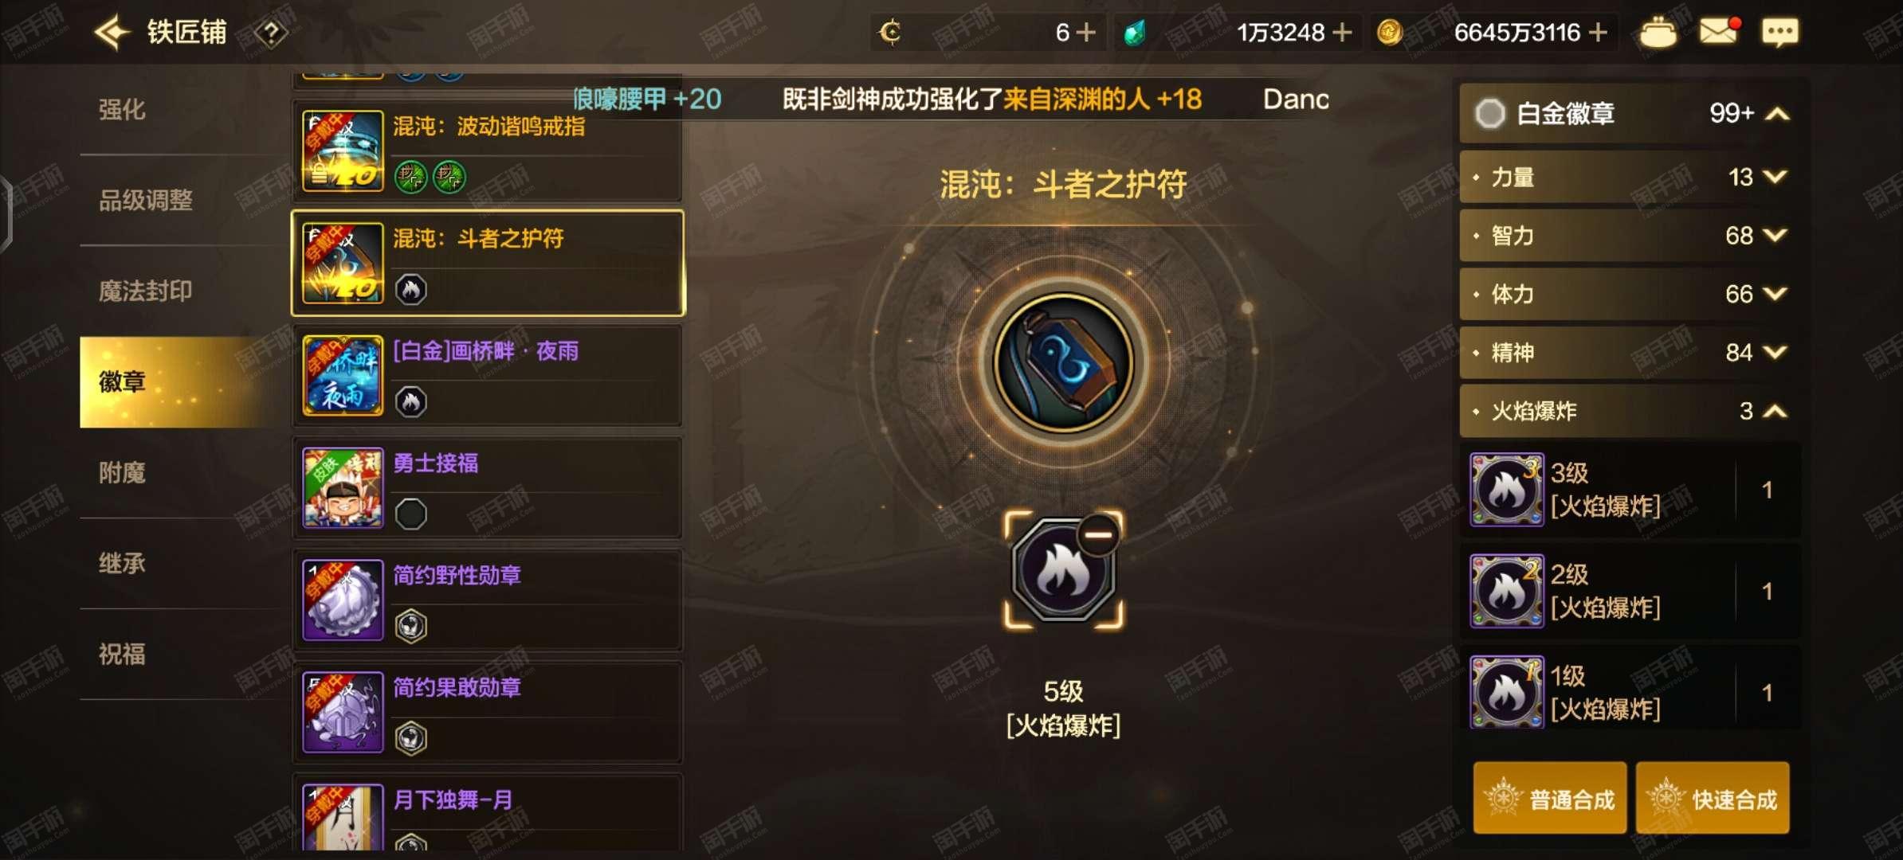The width and height of the screenshot is (1903, 860).
Task: Go back using the arrow beside 铁匠铺
Action: click(112, 33)
